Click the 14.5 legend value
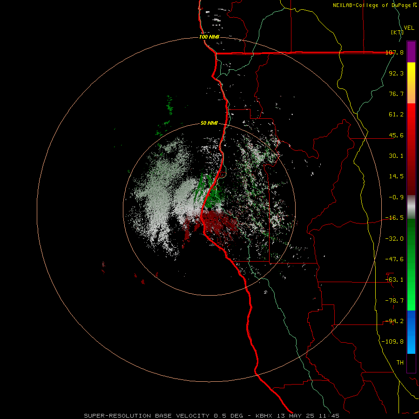This screenshot has height=419, width=419. (396, 176)
